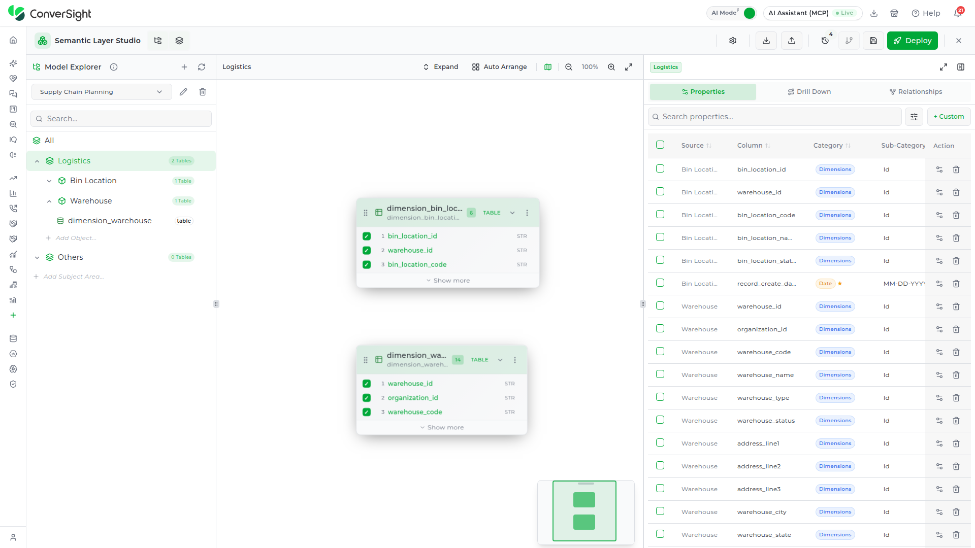Click the Deploy button

pos(912,41)
